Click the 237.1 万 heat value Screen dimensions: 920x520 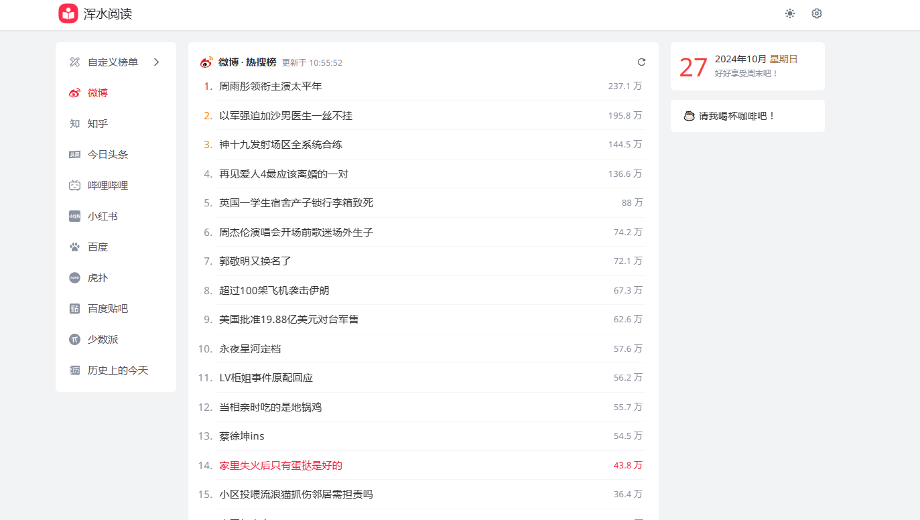point(625,86)
